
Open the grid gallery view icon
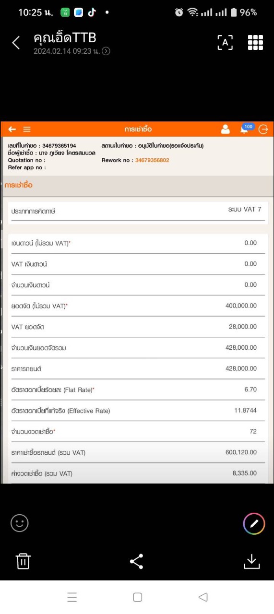tap(255, 42)
